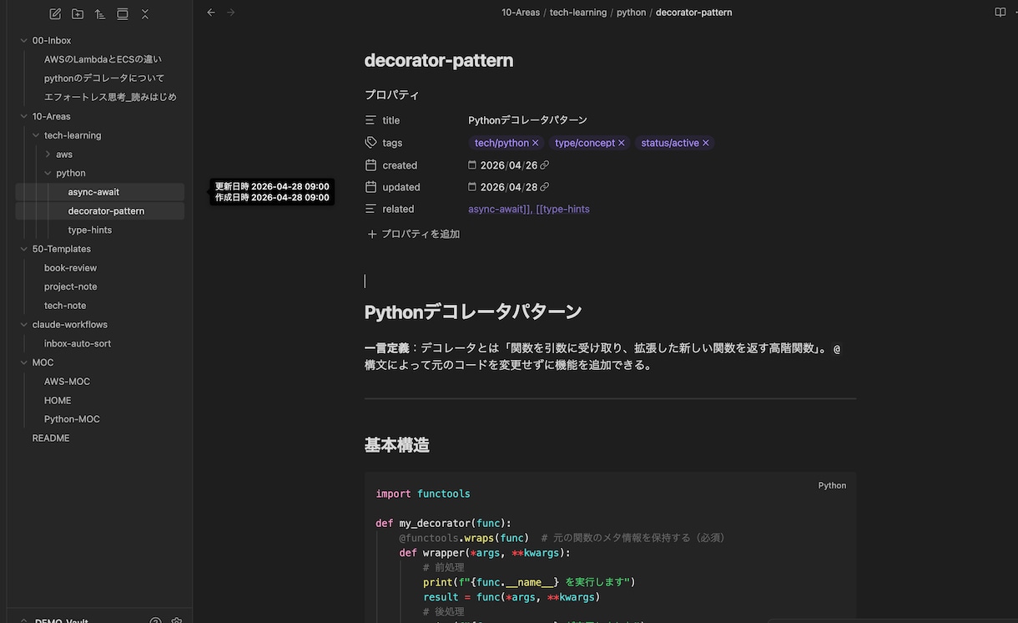
Task: Click the updated property calendar icon
Action: 371,187
